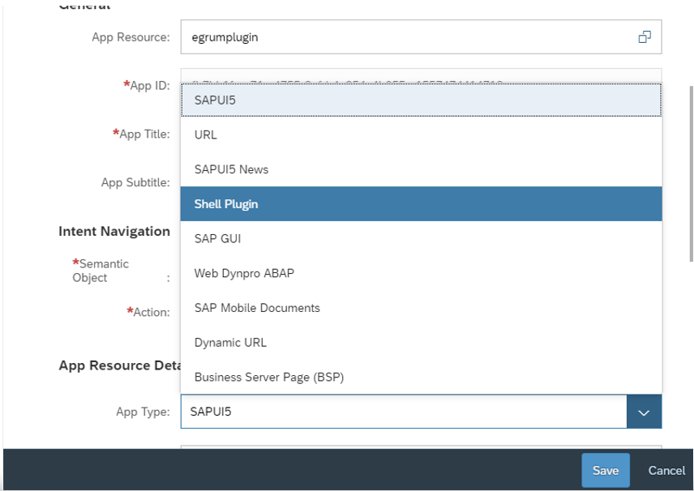Screen dimensions: 694x491
Task: Select Dynamic URL option
Action: (421, 343)
